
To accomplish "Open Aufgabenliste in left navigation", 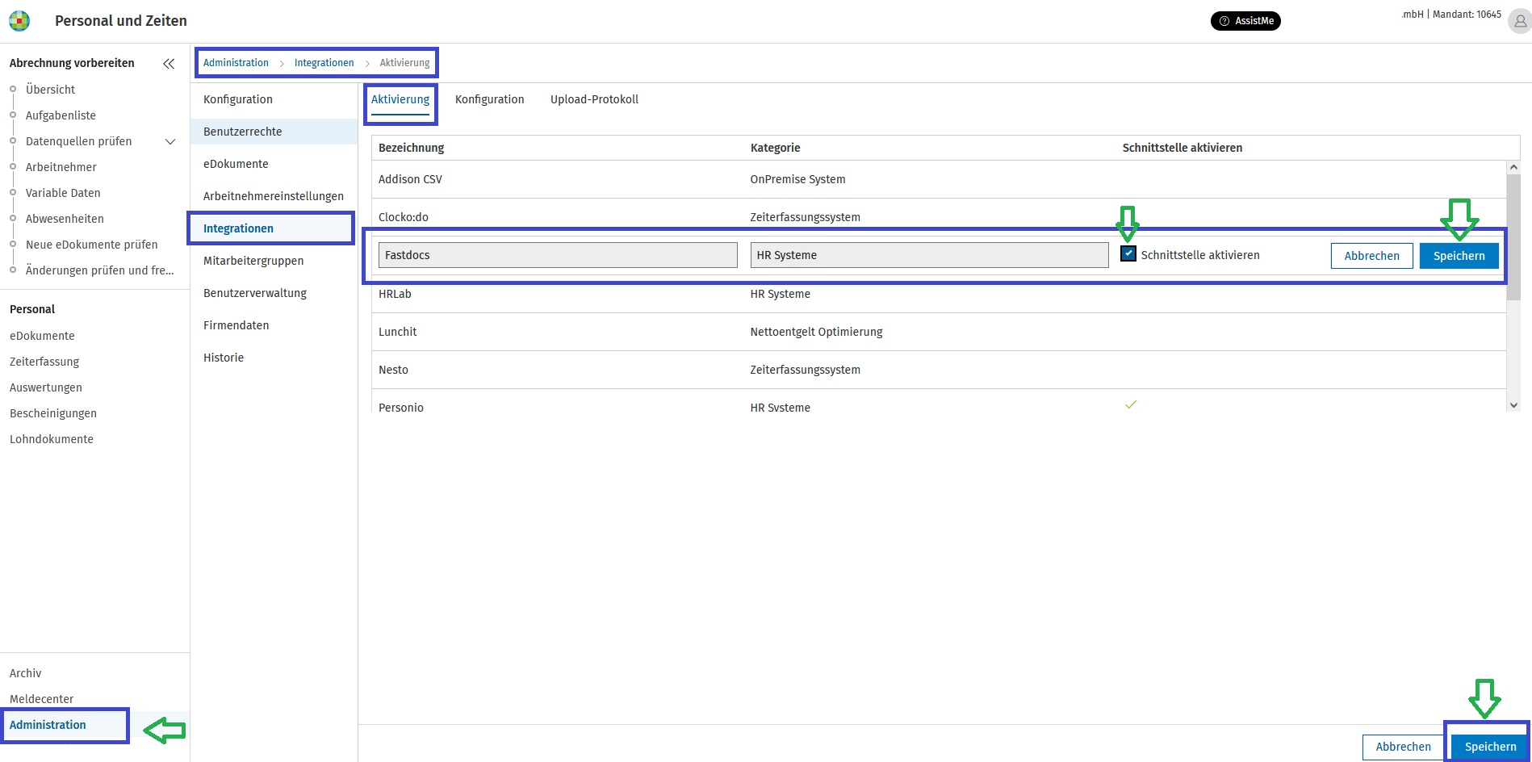I will click(x=61, y=115).
